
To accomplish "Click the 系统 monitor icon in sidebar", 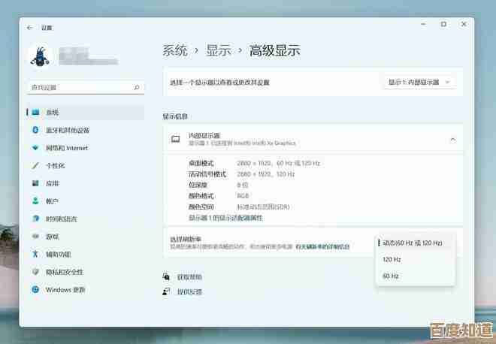I will 35,112.
